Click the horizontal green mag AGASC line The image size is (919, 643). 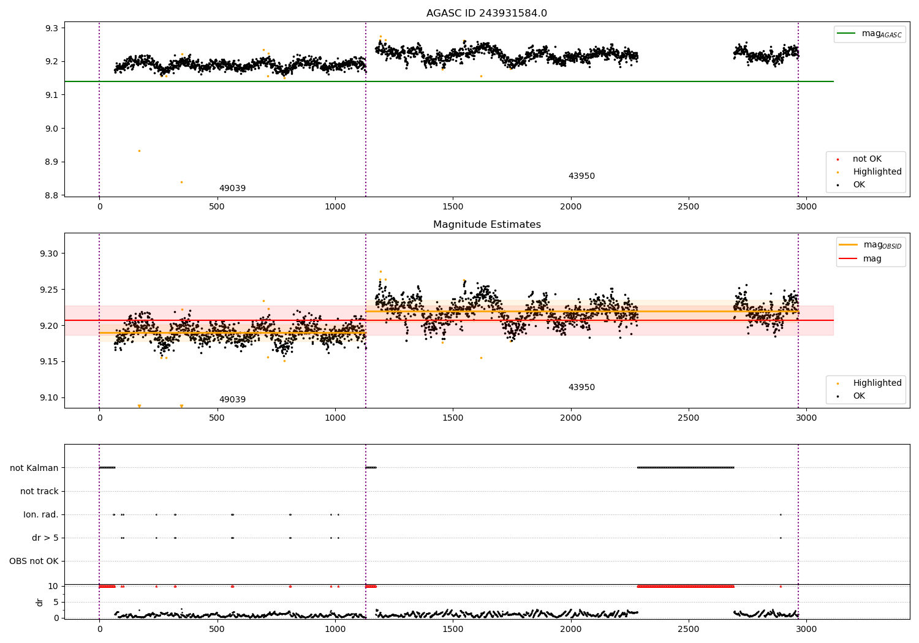448,81
